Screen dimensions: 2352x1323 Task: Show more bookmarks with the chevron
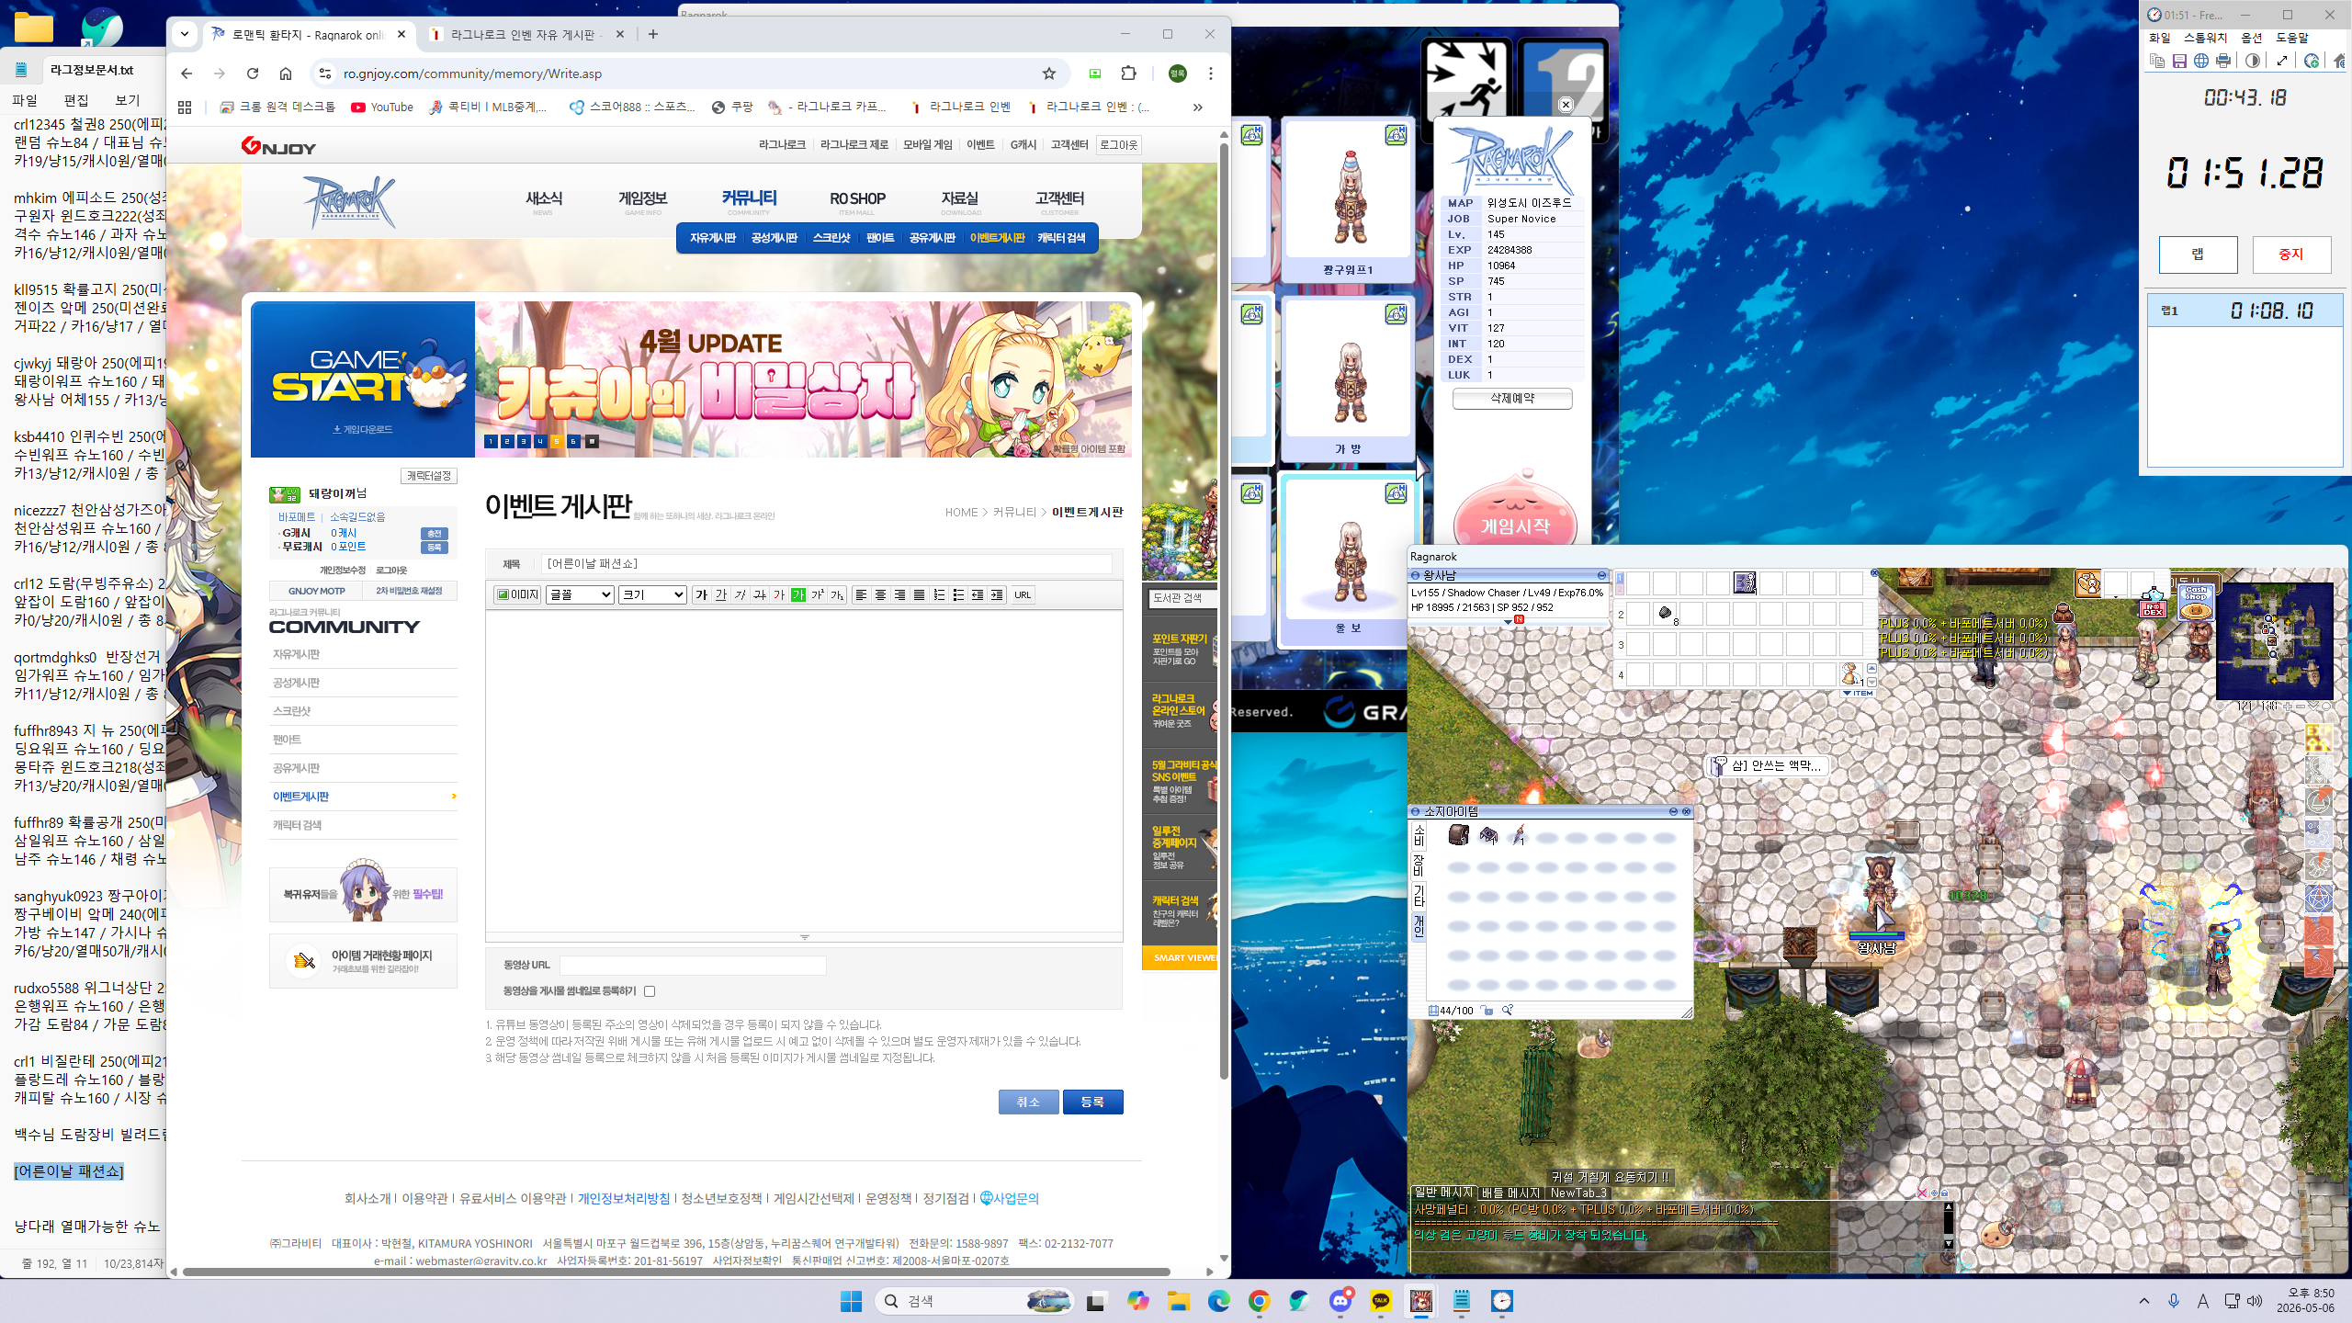(x=1197, y=107)
